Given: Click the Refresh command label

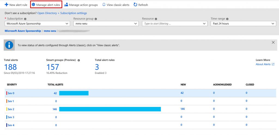Looking at the screenshot, I should coord(143,5).
